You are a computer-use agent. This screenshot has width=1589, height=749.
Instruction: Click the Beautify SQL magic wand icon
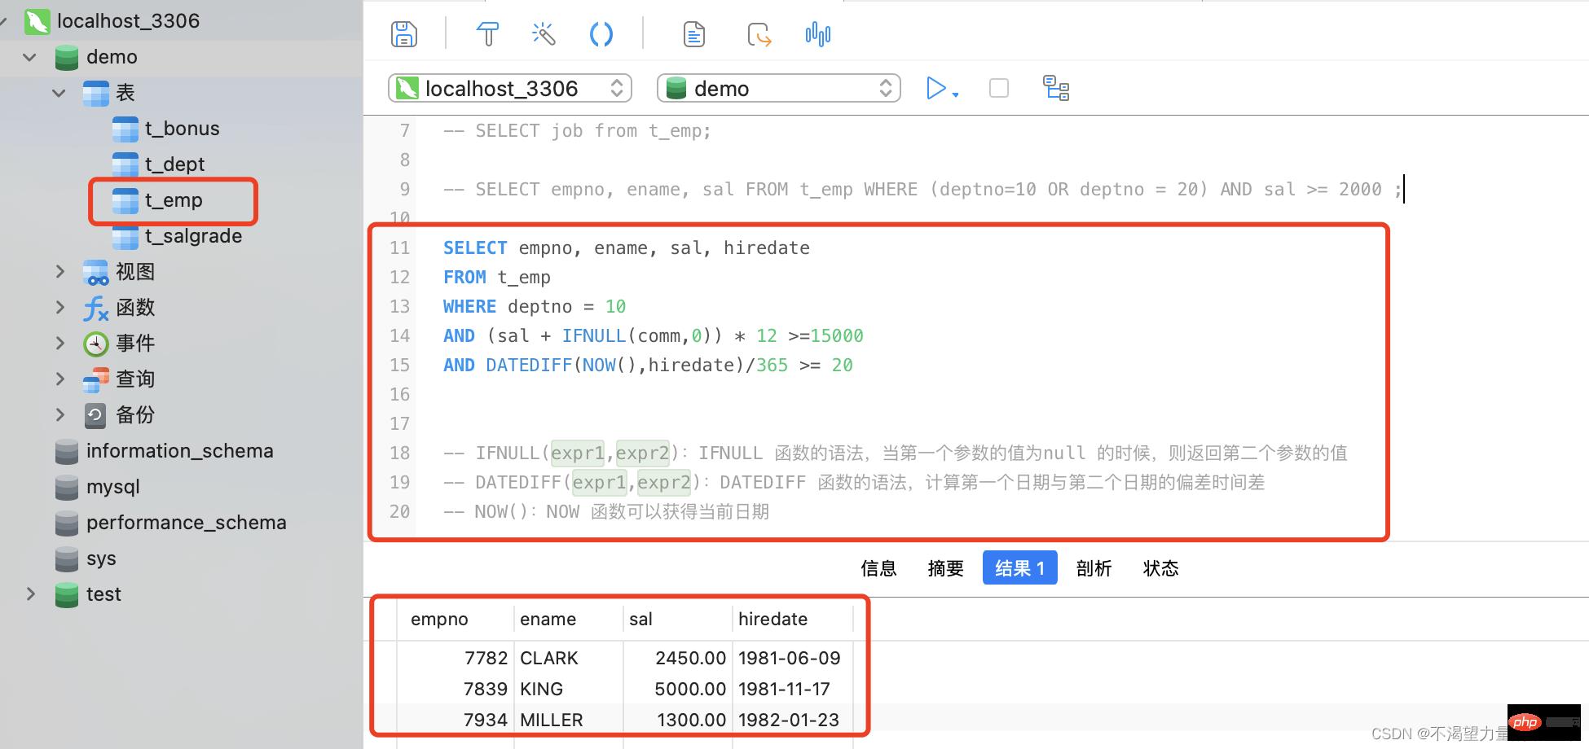544,34
